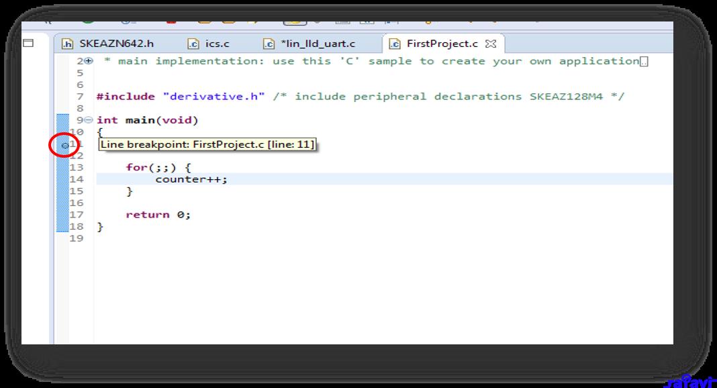
Task: Click line number 13 in the gutter
Action: 77,168
